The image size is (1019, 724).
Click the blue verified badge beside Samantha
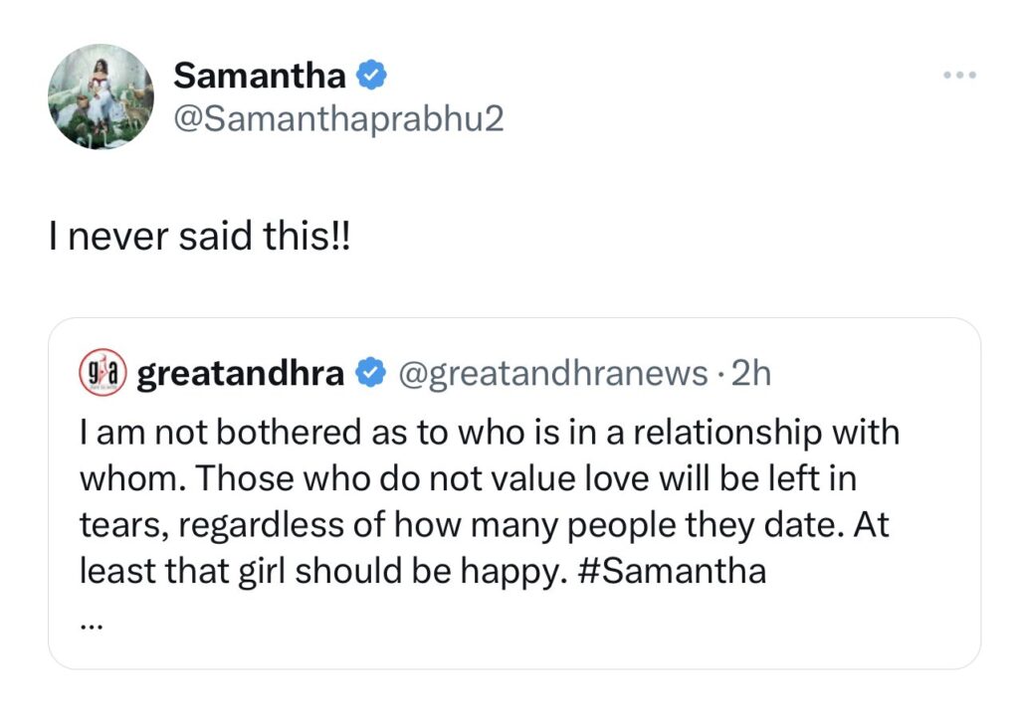click(372, 75)
